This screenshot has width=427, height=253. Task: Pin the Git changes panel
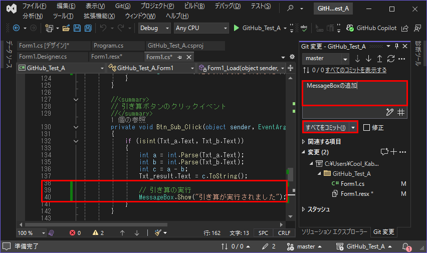pyautogui.click(x=397, y=46)
